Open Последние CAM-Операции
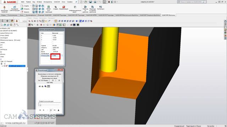227x127 pixels. (x=15, y=8)
